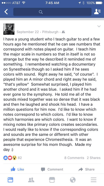Tap the back arrow icon
The width and height of the screenshot is (104, 186).
coord(6,12)
